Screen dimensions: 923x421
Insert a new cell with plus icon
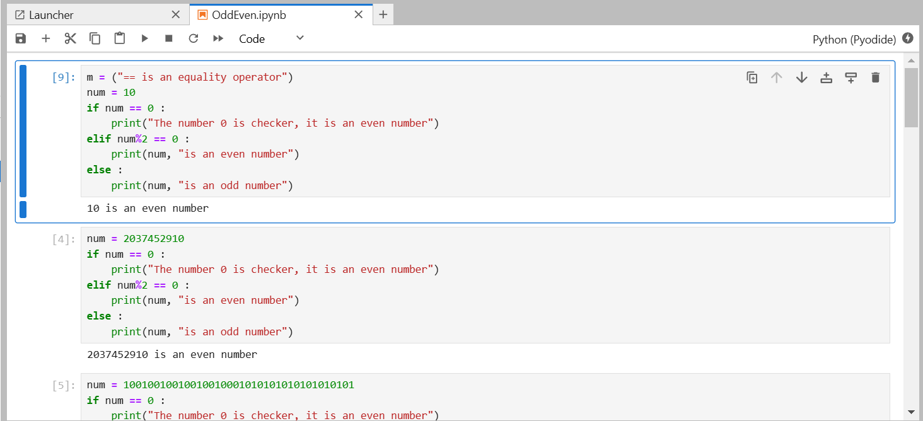coord(45,38)
